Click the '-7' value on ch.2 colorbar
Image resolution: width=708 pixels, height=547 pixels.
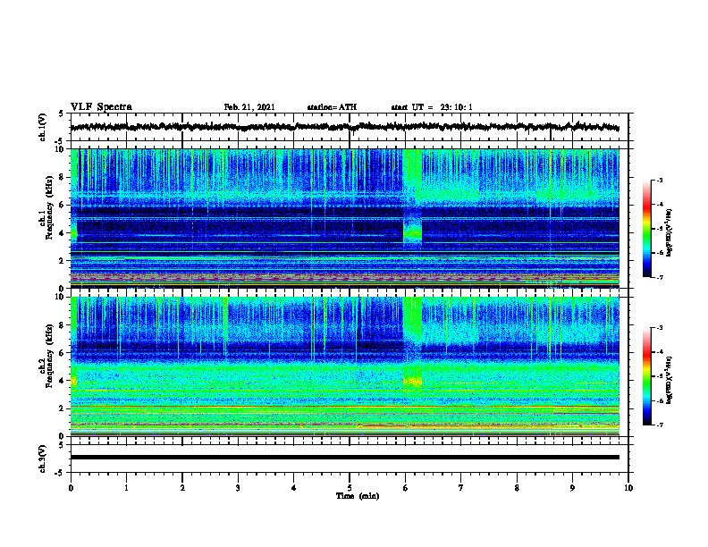(x=659, y=425)
